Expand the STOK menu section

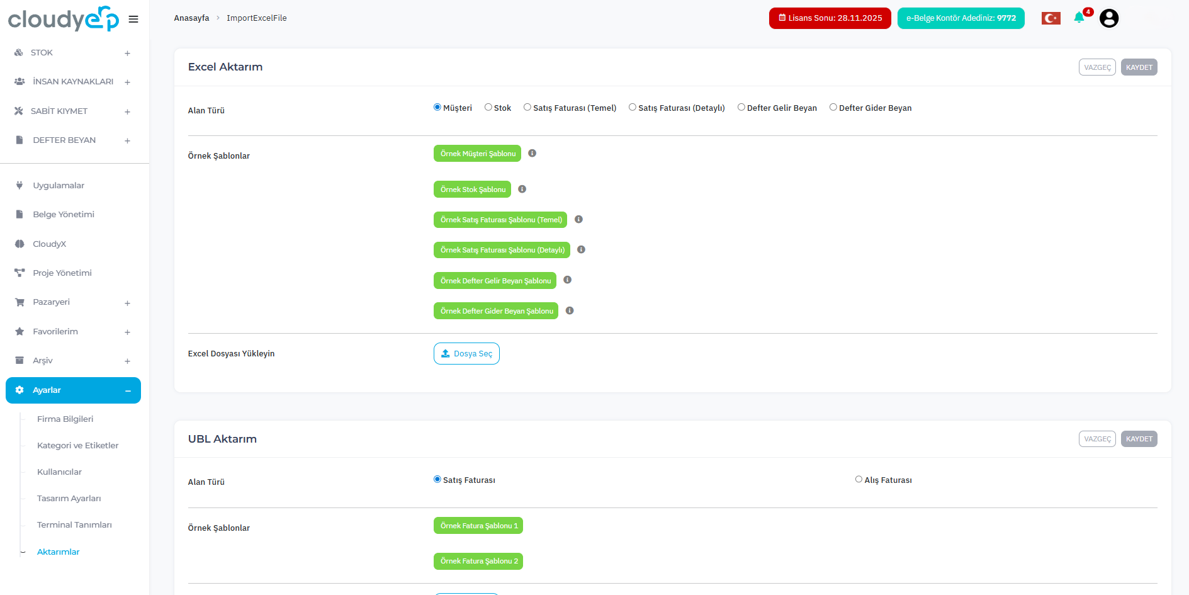pyautogui.click(x=127, y=54)
